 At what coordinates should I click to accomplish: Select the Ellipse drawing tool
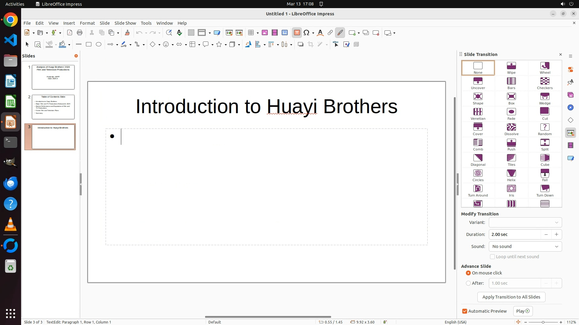click(x=99, y=45)
